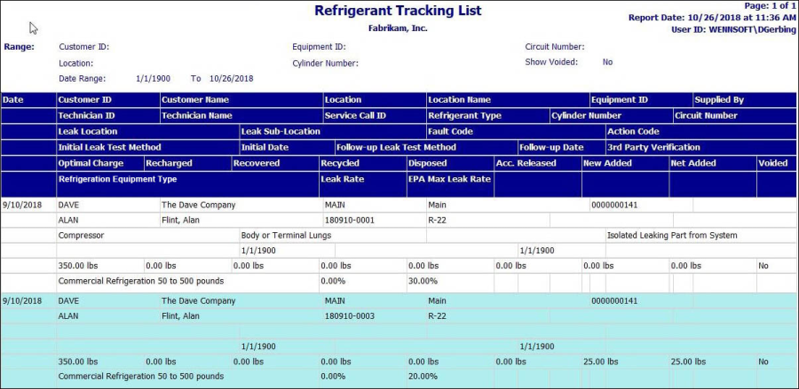Viewport: 799px width, 389px height.
Task: Select the Body or Terminal Lungs cell
Action: [286, 236]
